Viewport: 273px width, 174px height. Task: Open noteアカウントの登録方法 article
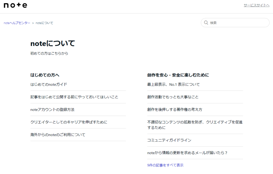(x=53, y=110)
